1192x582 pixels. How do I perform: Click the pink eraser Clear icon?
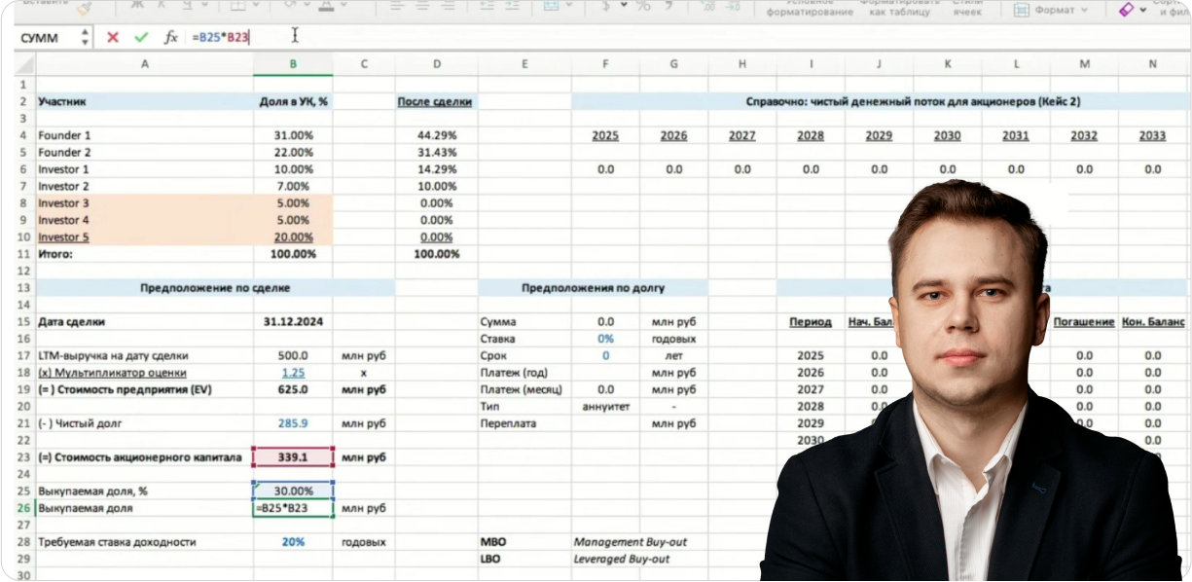pyautogui.click(x=1126, y=9)
